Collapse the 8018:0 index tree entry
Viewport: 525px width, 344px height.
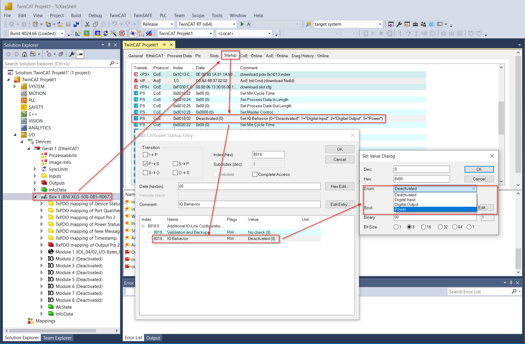tap(143, 226)
